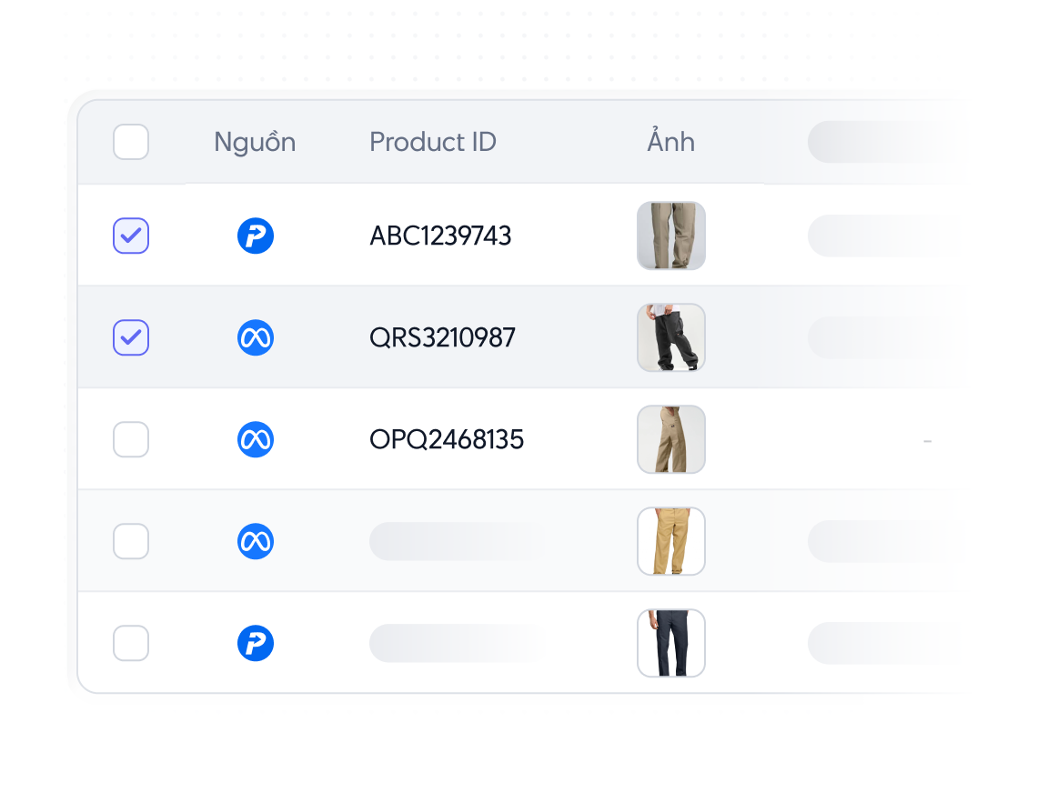Click the Ảnh column header
This screenshot has width=1037, height=793.
point(671,142)
